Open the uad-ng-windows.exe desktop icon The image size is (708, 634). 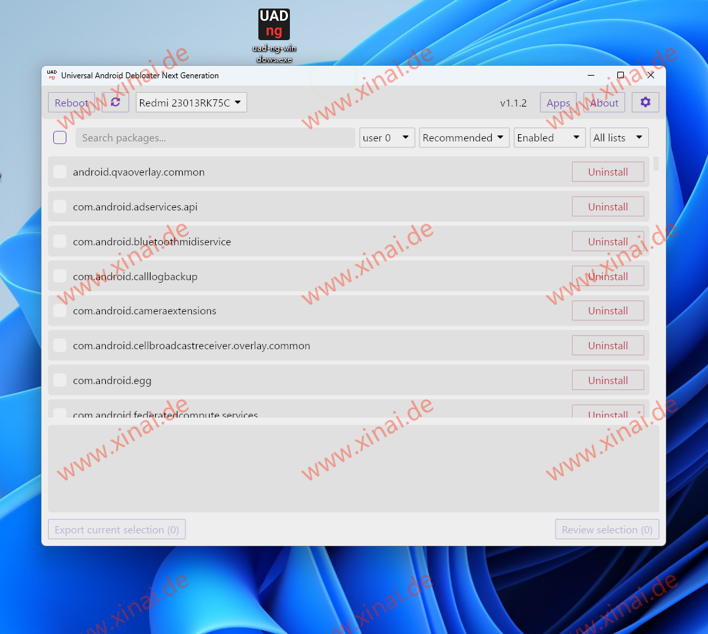click(x=274, y=36)
